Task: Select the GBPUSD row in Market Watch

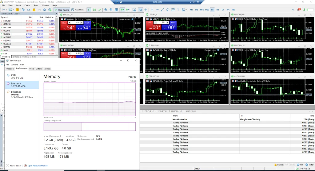Action: pyautogui.click(x=27, y=24)
